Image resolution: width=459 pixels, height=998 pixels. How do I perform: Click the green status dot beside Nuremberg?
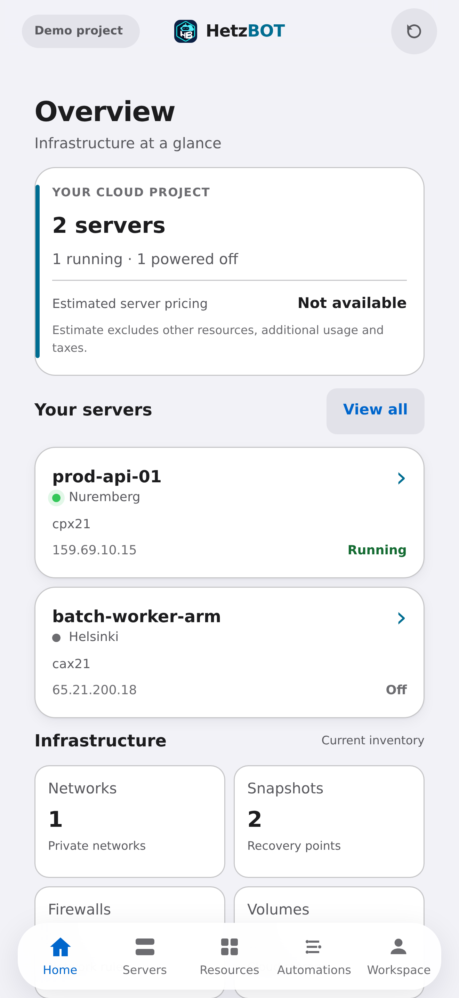tap(56, 498)
